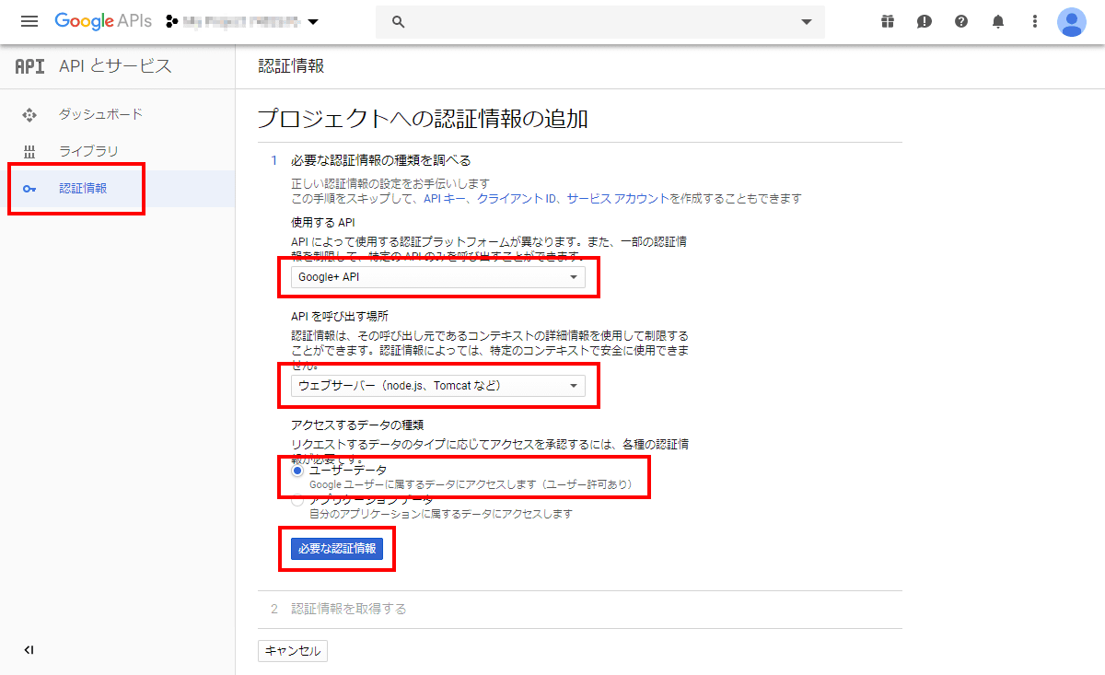The image size is (1105, 675).
Task: Expand the search bar dropdown arrow
Action: click(x=807, y=22)
